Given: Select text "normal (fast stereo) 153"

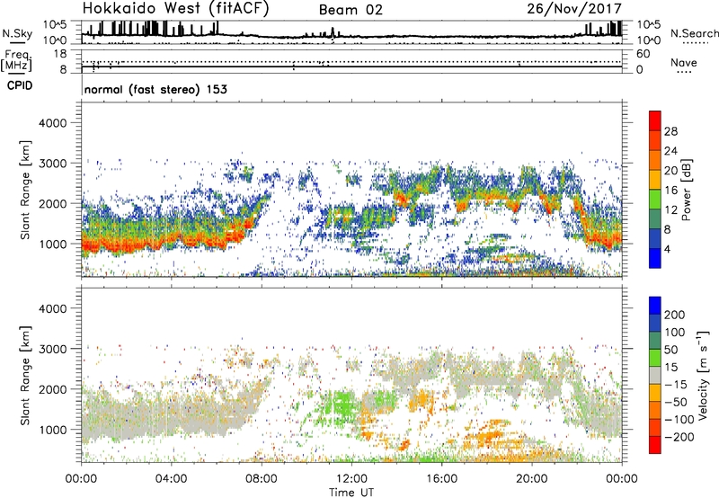Looking at the screenshot, I should tap(155, 89).
